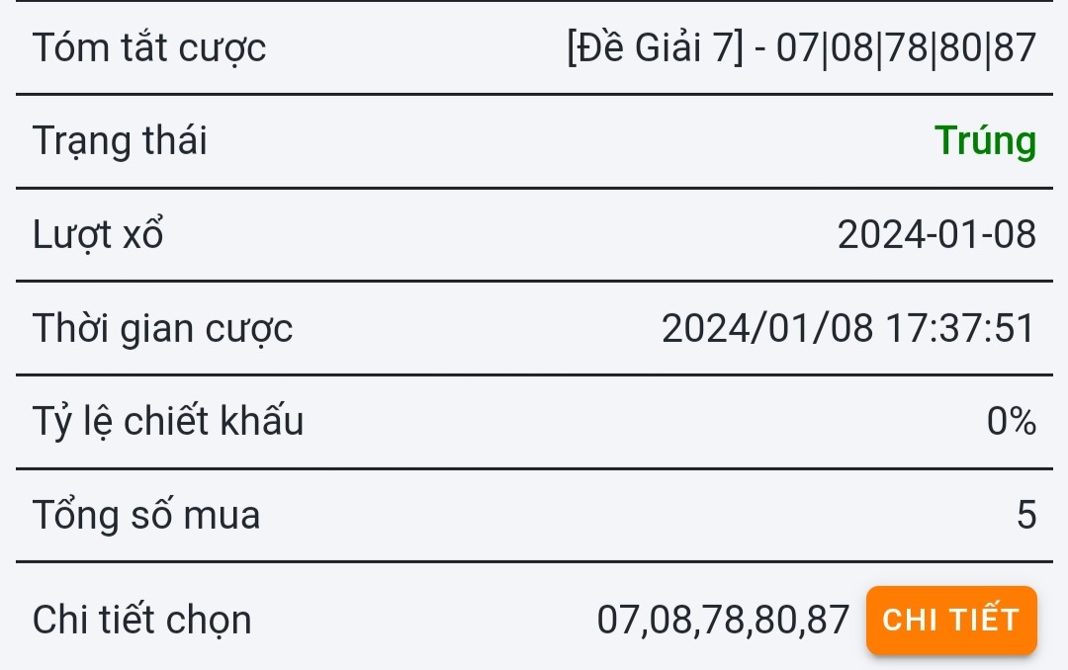Tap the Đề Giải 7 bet summary value
Viewport: 1068px width, 670px height.
(x=802, y=47)
